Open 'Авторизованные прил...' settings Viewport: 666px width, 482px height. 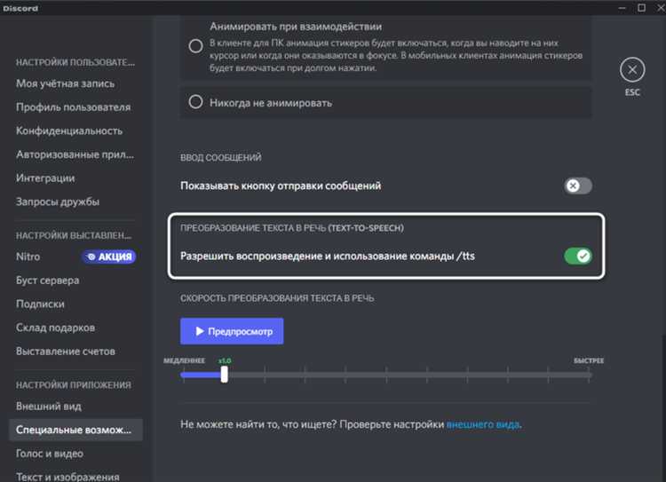pyautogui.click(x=75, y=154)
